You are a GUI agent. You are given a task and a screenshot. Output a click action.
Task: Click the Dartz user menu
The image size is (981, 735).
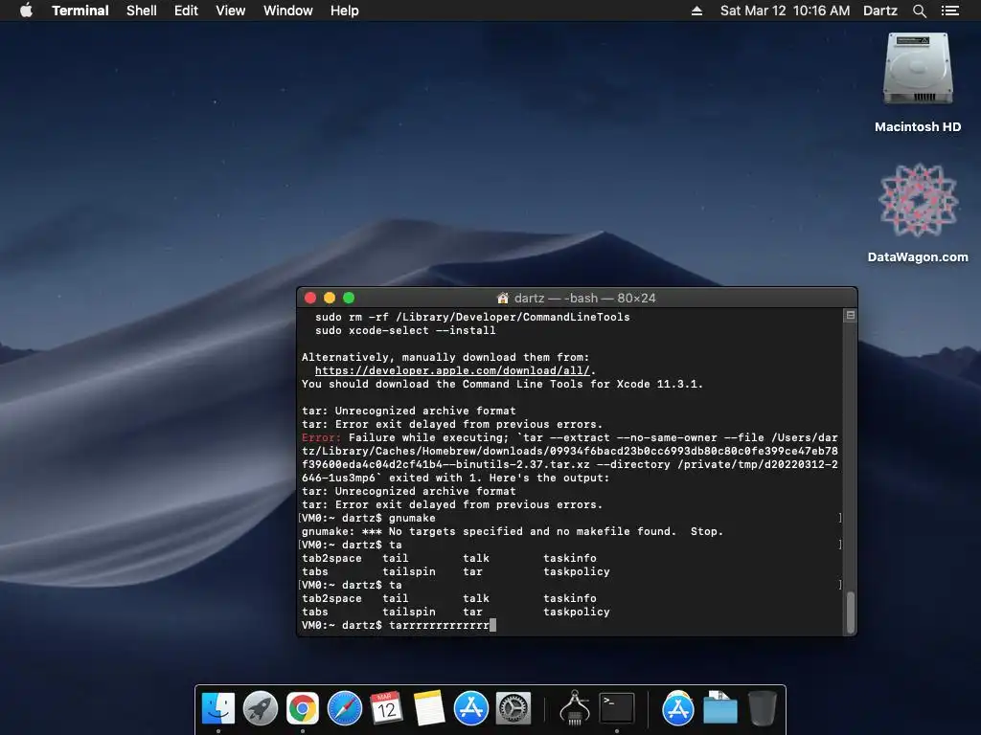pyautogui.click(x=879, y=11)
